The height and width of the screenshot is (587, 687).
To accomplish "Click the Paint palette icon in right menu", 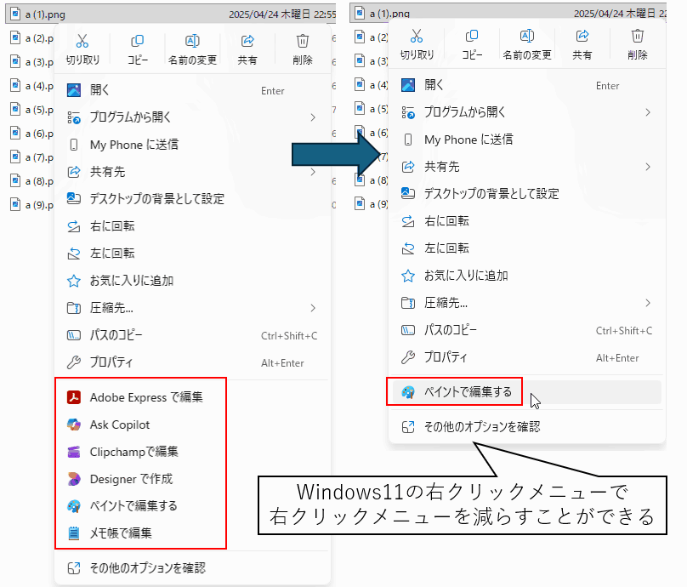I will [x=408, y=391].
